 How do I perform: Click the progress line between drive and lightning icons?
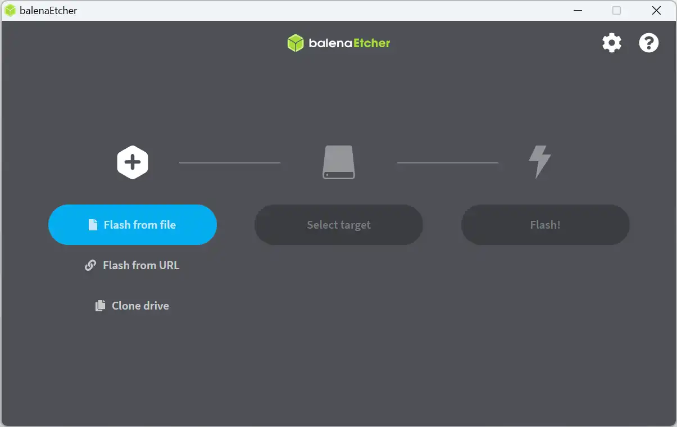tap(447, 162)
